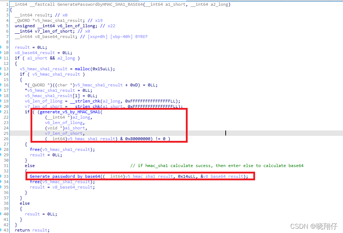Click the Generate_passwdord_by_base64 function call
This screenshot has width=343, height=233.
(x=65, y=176)
